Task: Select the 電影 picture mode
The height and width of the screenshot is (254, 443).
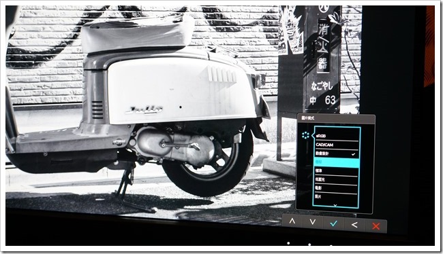Action: 336,188
